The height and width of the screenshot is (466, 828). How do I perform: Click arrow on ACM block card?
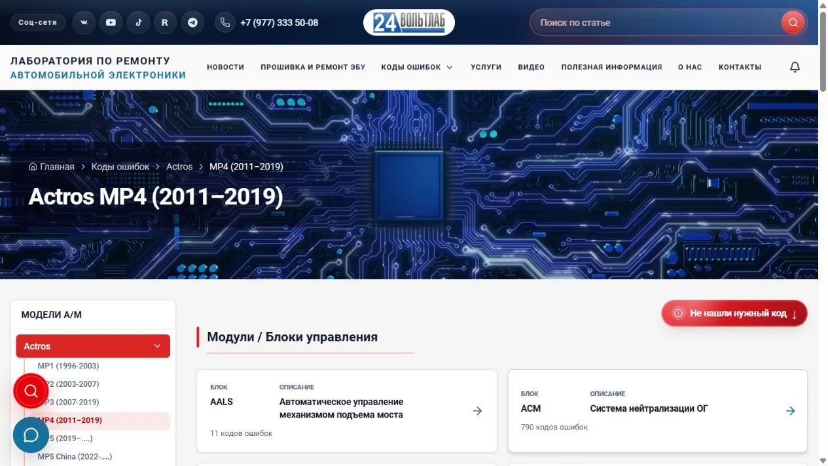[791, 411]
